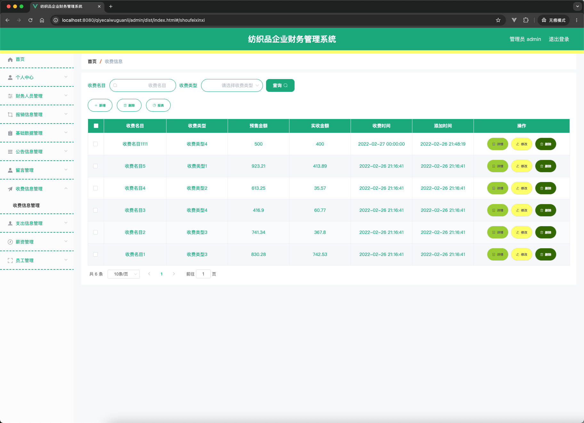The width and height of the screenshot is (584, 423).
Task: Click the paper plane icon next to 收费信息管理
Action: click(x=10, y=189)
